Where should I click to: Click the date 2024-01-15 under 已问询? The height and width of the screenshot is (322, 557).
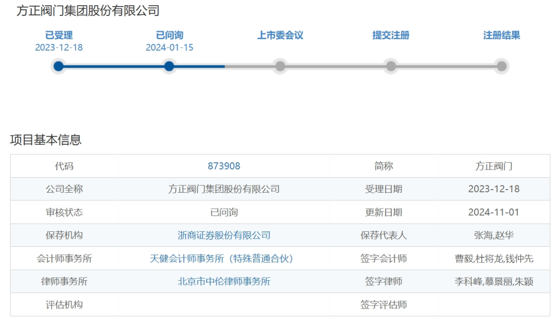coord(170,47)
